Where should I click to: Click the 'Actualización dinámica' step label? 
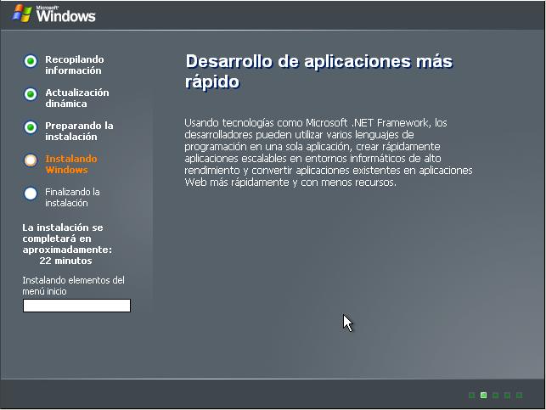click(x=77, y=98)
